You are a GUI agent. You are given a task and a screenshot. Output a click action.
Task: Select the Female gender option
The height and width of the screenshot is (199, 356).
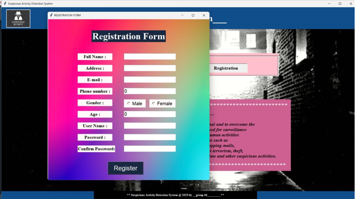click(162, 103)
